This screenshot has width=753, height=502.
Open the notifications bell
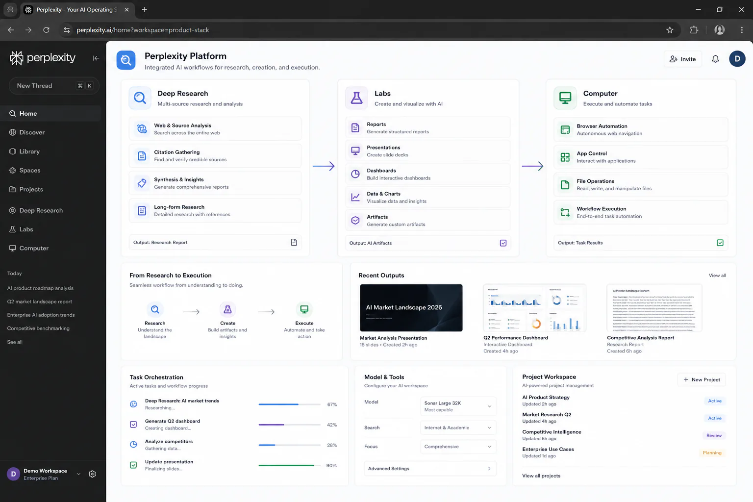point(715,59)
